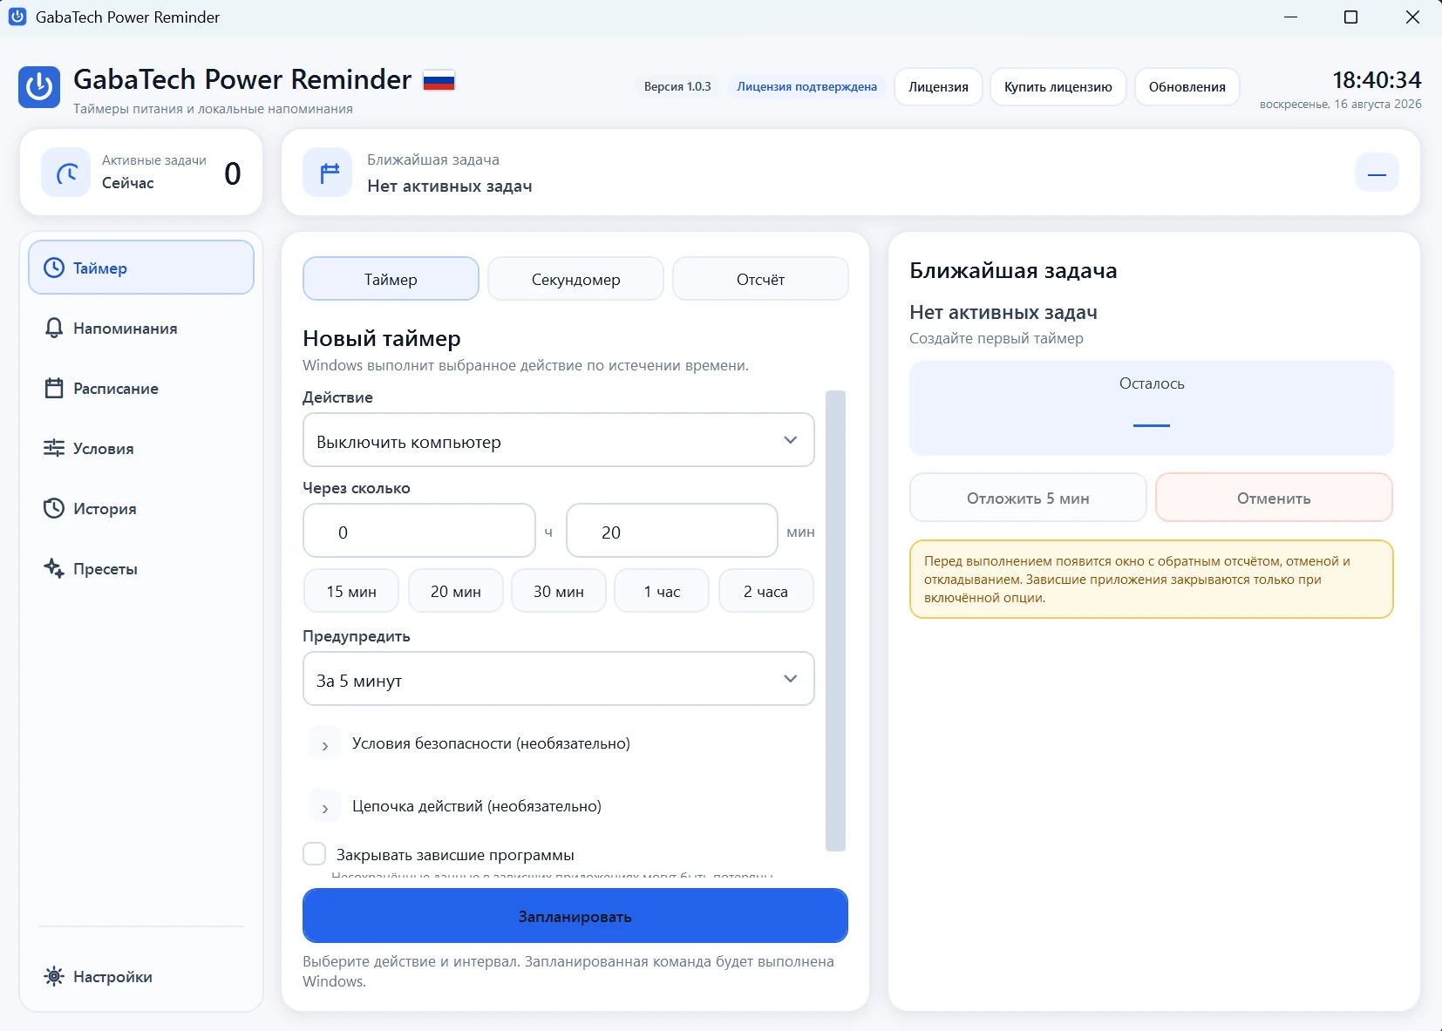
Task: Open the Действие dropdown
Action: (x=558, y=440)
